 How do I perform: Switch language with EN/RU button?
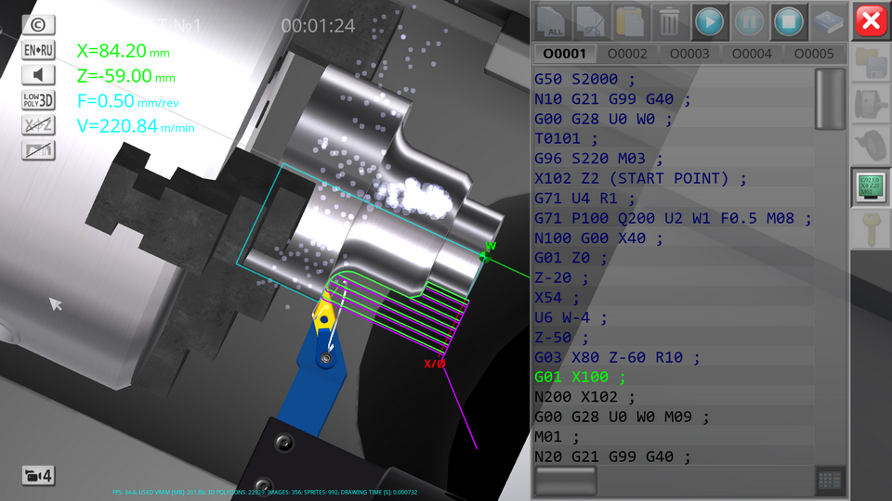[x=38, y=50]
